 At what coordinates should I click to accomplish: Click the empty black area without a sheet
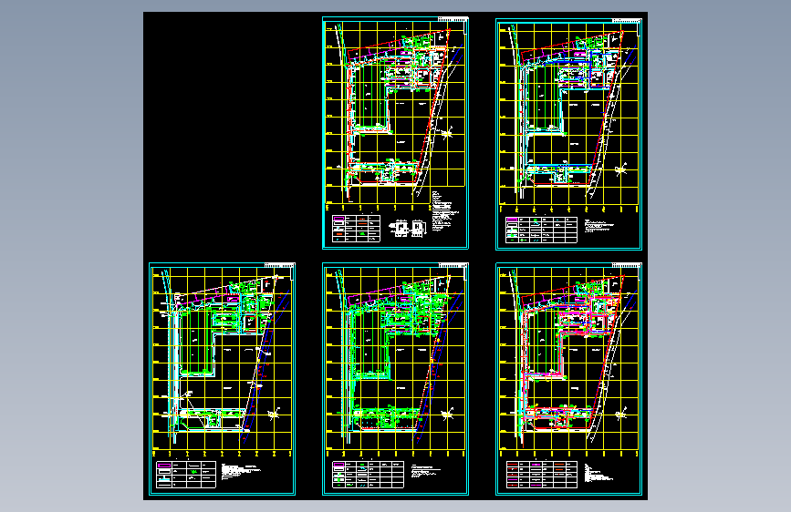pyautogui.click(x=232, y=136)
